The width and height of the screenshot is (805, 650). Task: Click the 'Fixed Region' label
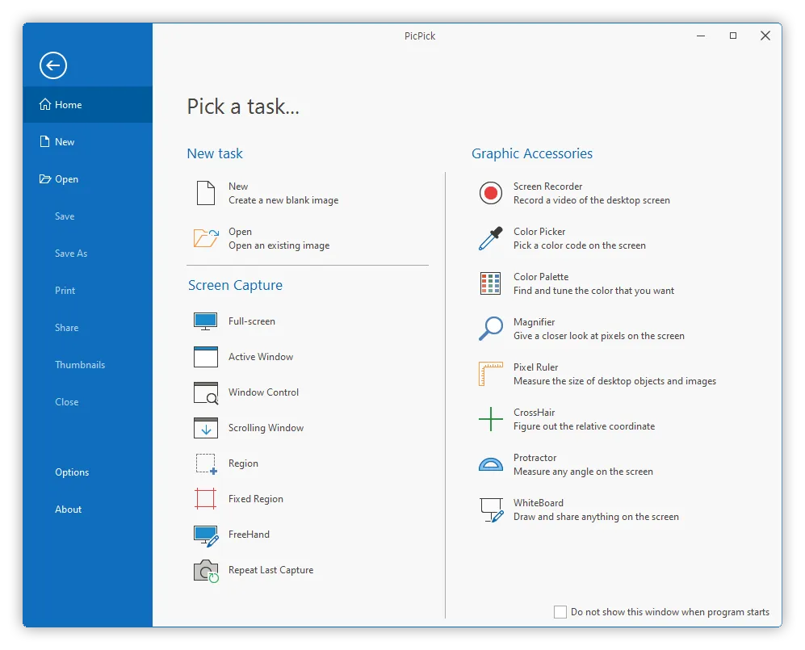256,498
